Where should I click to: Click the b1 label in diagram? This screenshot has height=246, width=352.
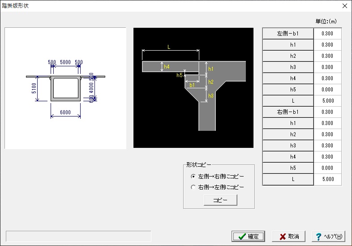(x=192, y=85)
